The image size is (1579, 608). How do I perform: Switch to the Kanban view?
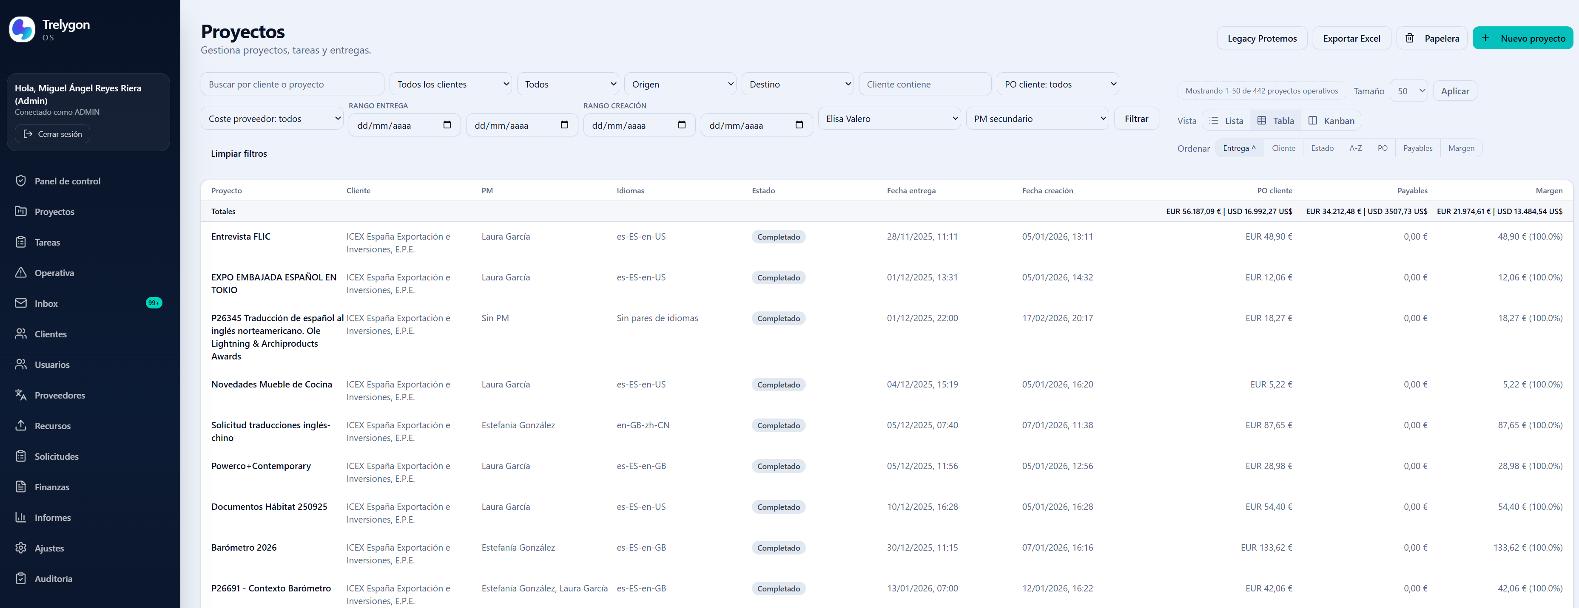click(1332, 120)
